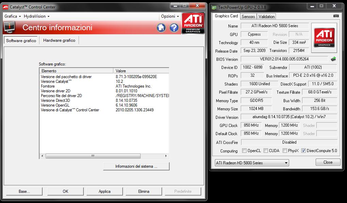Select the Graphics Card tab in GPU-Z
This screenshot has width=347, height=203.
click(x=226, y=16)
